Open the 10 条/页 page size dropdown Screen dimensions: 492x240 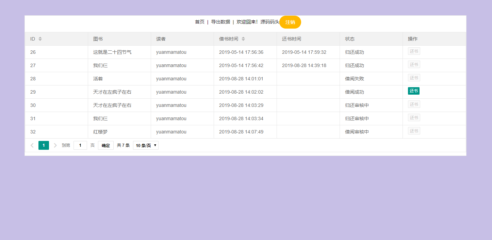click(146, 145)
